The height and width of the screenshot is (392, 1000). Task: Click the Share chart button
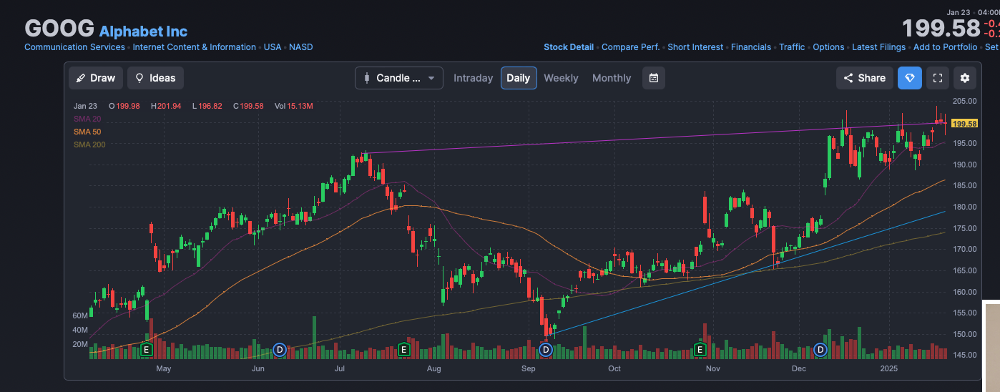(x=864, y=78)
